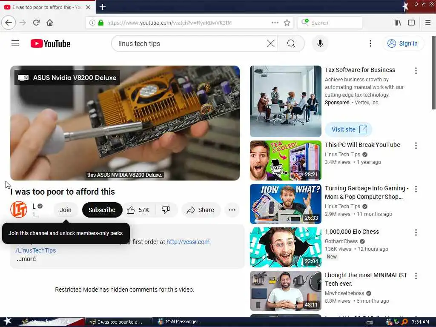Click the browser forward arrow
This screenshot has height=327, width=436.
click(23, 23)
